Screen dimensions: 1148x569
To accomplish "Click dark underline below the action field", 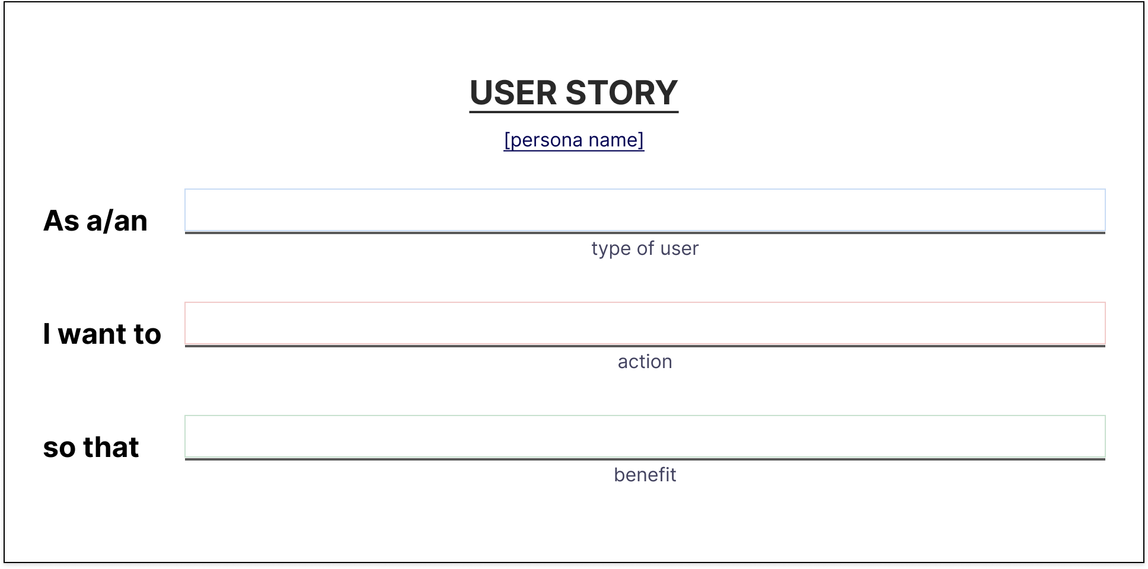I will [x=645, y=346].
